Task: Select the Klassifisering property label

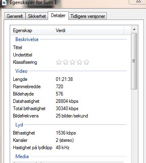Action: [25, 62]
